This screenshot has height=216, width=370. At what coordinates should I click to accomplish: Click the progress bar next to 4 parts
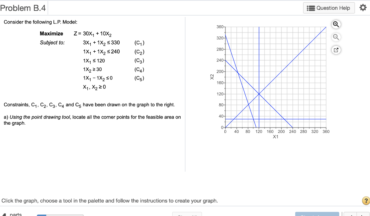pyautogui.click(x=60, y=214)
